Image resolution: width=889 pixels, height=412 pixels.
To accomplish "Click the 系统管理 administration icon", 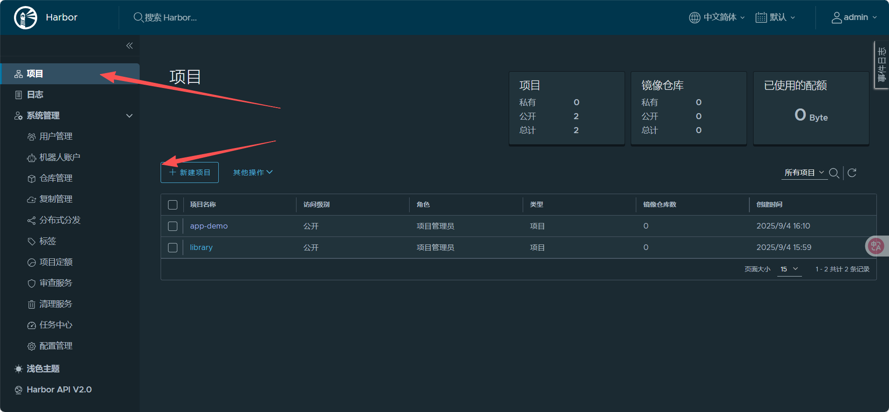I will [x=19, y=116].
